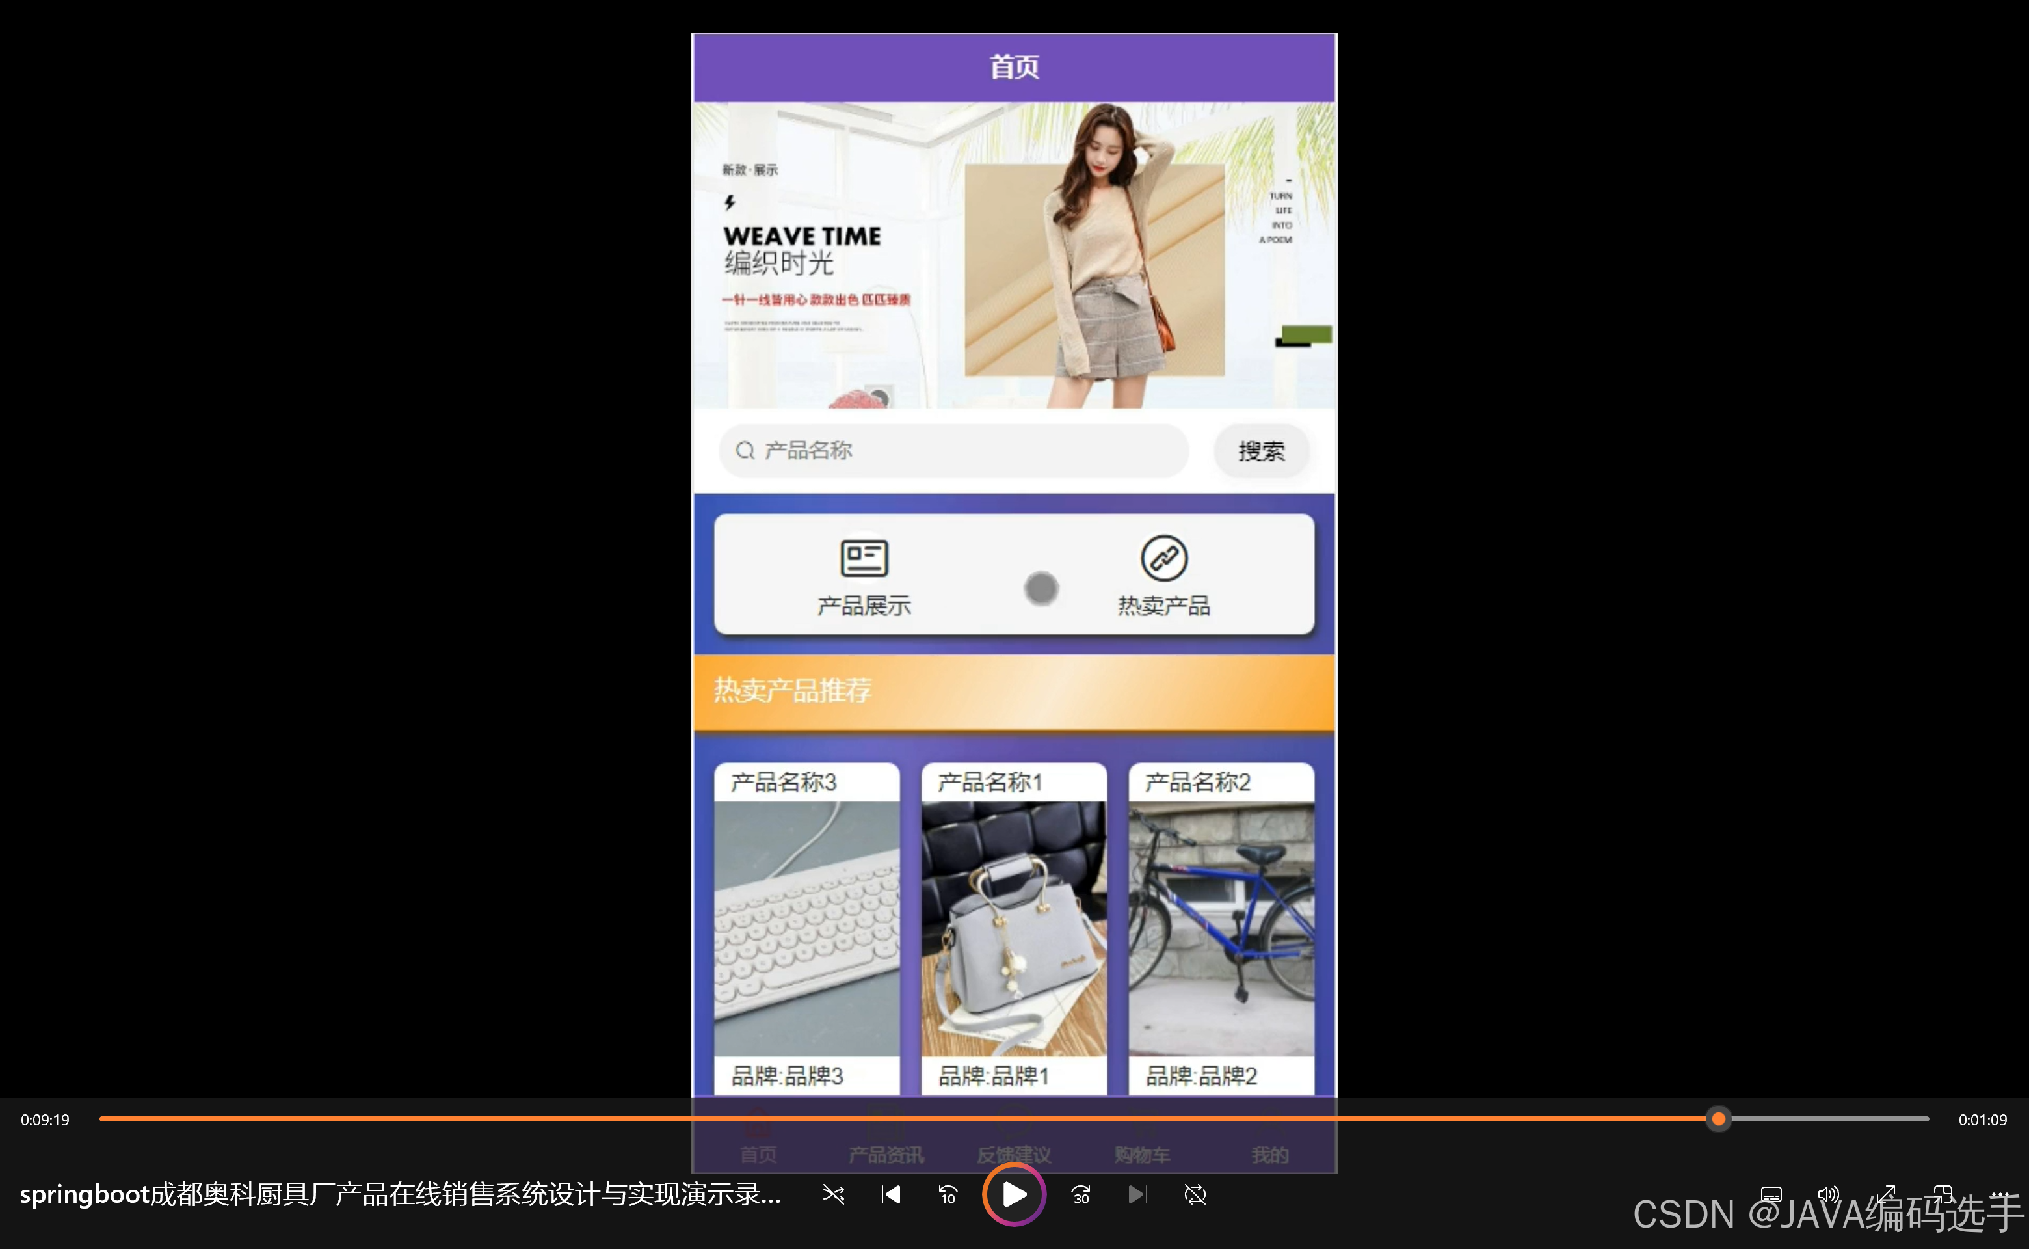Open the 产品名称3 keyboard product image
The image size is (2029, 1249).
pos(807,928)
